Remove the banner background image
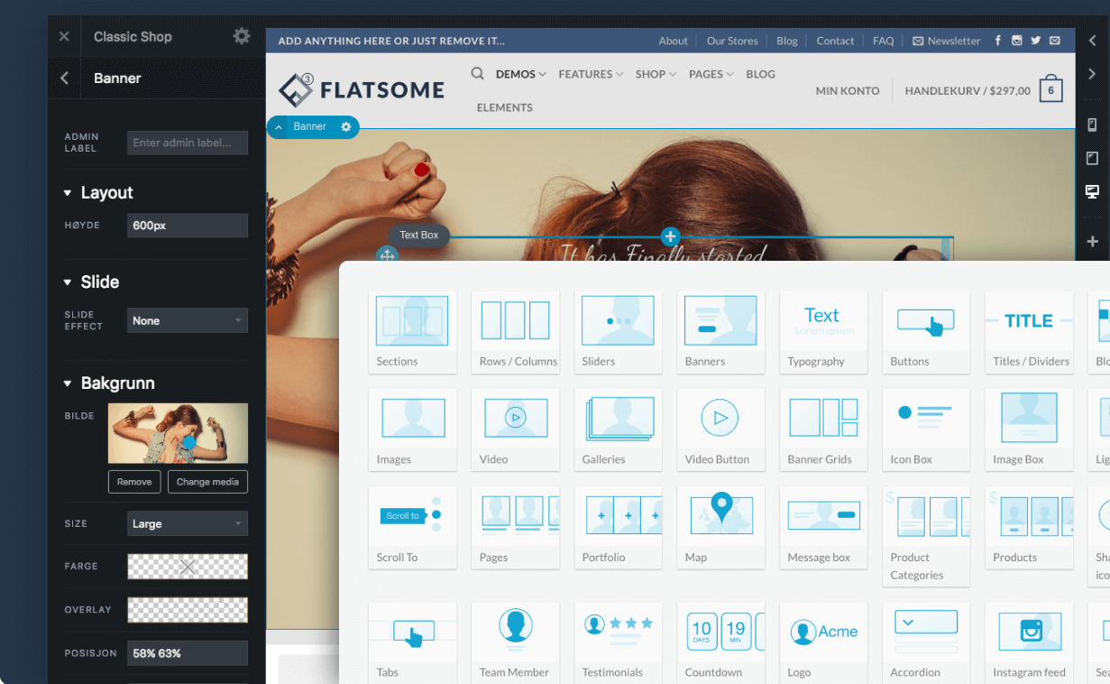The image size is (1110, 684). point(134,481)
